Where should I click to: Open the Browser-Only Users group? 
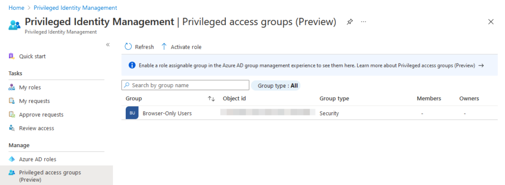167,113
